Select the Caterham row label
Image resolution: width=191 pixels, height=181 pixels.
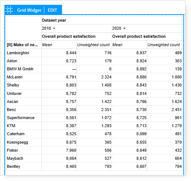[16, 134]
